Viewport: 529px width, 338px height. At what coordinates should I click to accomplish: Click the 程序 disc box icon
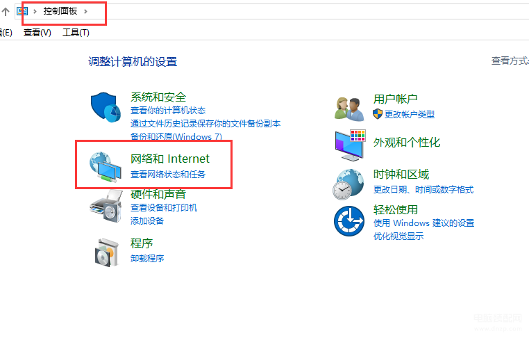tap(107, 252)
